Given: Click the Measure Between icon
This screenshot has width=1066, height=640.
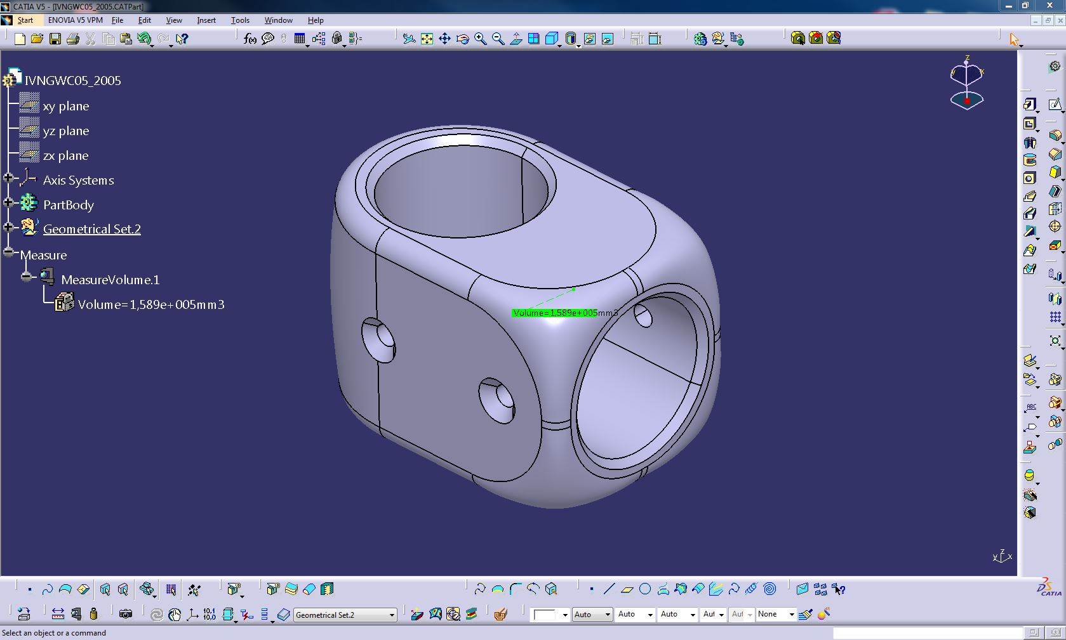Looking at the screenshot, I should (58, 614).
